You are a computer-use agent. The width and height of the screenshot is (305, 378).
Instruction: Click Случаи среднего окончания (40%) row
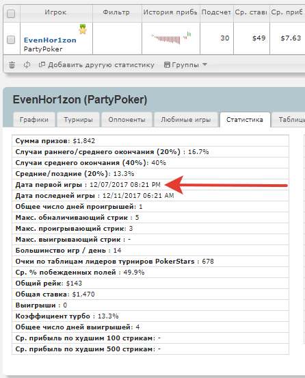[x=150, y=163]
